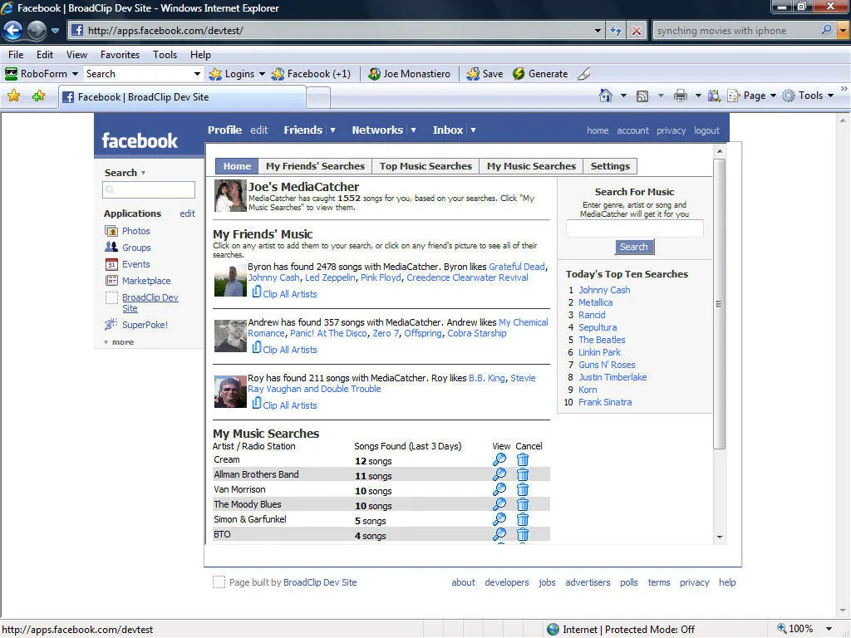
Task: Switch to Top Music Searches tab
Action: pos(425,166)
